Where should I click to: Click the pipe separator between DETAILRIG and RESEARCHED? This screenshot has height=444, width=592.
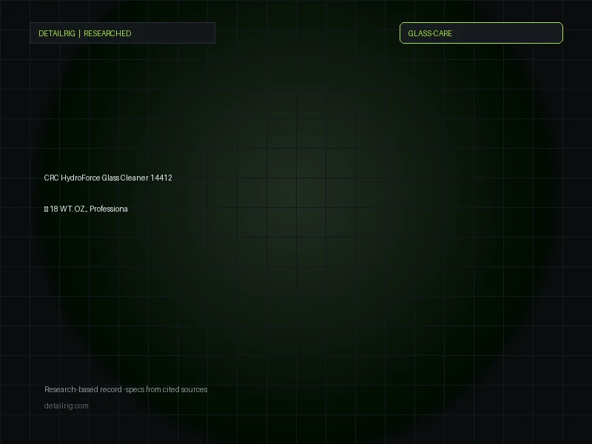[79, 33]
